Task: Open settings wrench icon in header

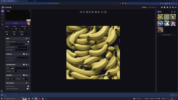Action: (176, 7)
